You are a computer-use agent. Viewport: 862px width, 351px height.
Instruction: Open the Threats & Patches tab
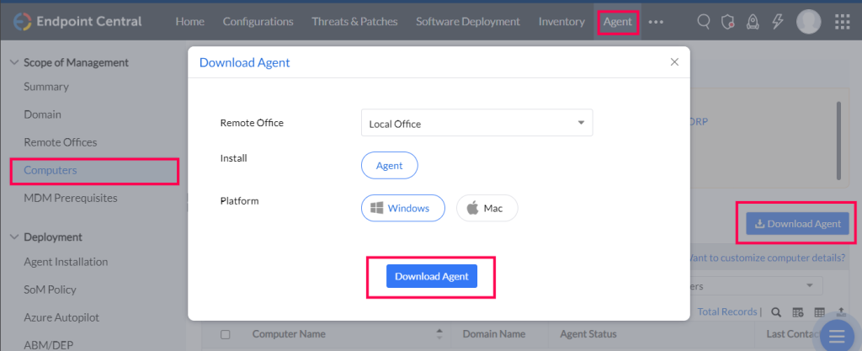pos(354,21)
